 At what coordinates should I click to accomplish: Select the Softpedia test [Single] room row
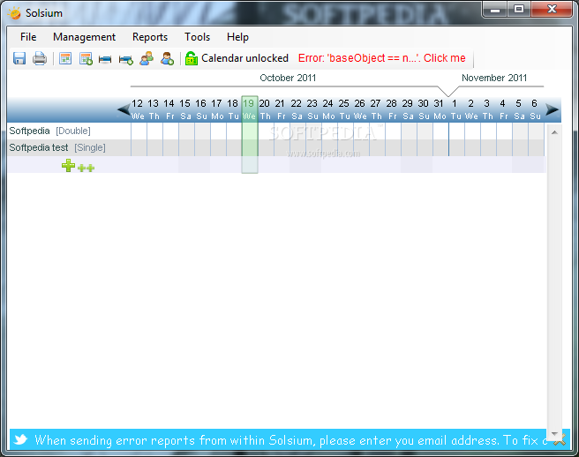(276, 147)
